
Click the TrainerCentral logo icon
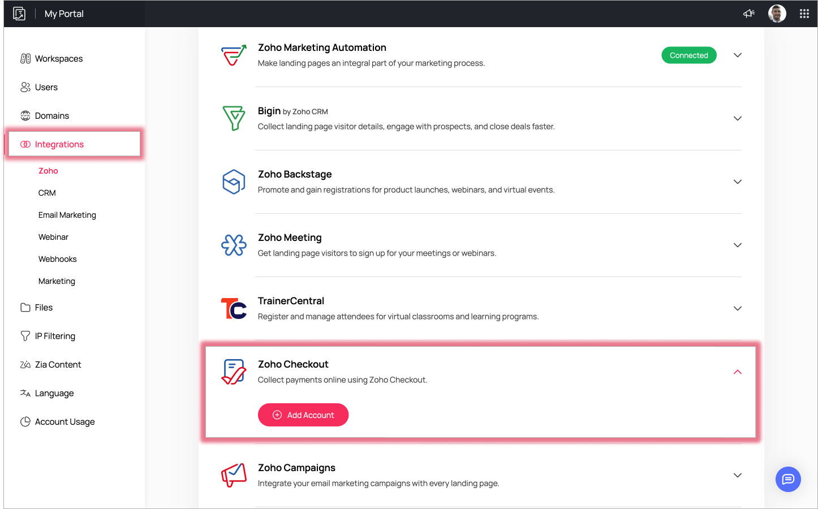[x=234, y=308]
